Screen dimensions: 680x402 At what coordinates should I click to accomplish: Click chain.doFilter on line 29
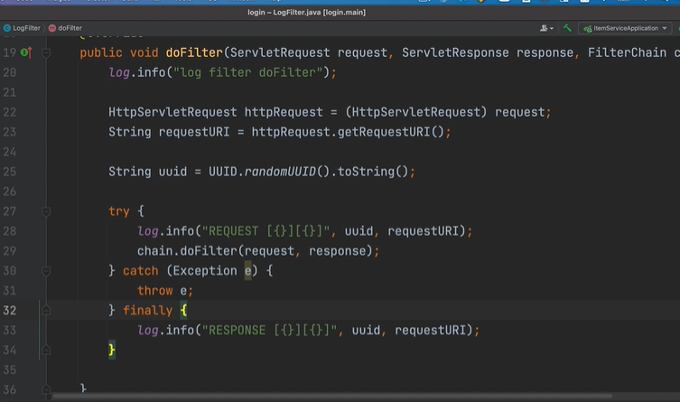[x=187, y=251]
